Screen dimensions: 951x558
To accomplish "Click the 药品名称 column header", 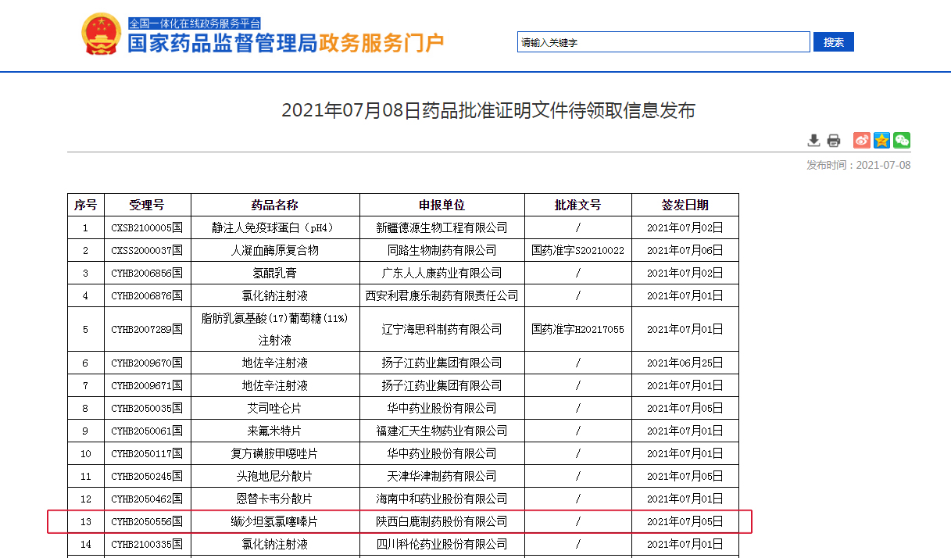I will (275, 205).
